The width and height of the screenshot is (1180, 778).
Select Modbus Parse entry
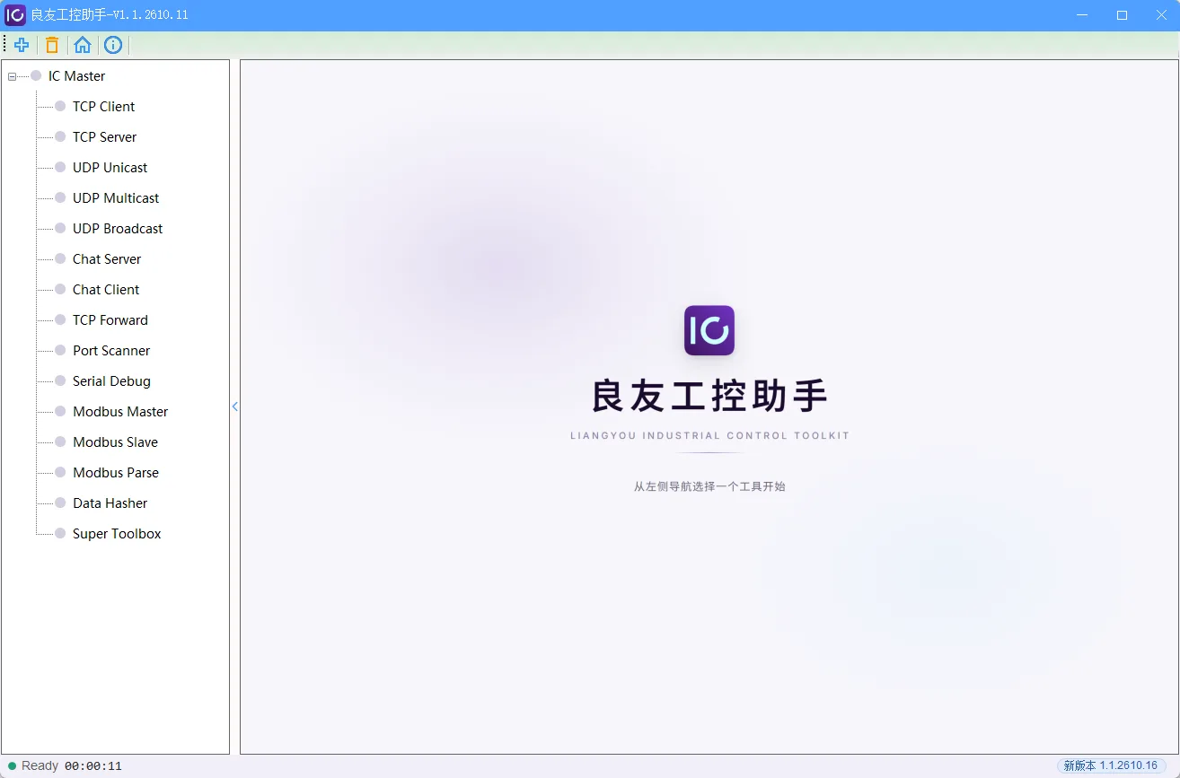pyautogui.click(x=116, y=473)
